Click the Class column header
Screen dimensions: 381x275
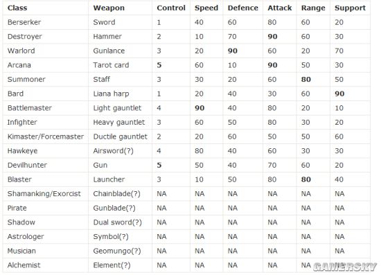[x=17, y=8]
